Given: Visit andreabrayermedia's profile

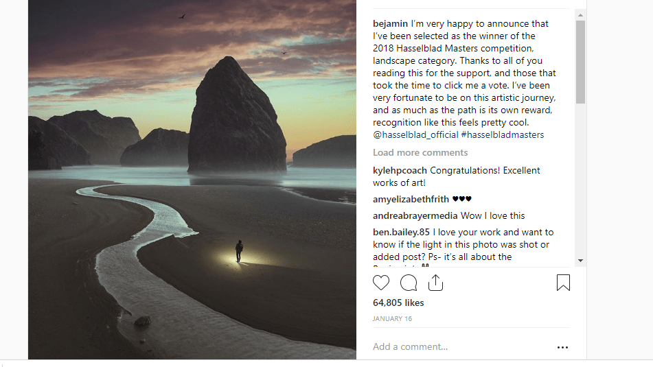Looking at the screenshot, I should pyautogui.click(x=415, y=215).
